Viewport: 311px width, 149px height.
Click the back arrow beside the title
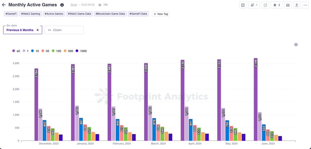coord(4,5)
